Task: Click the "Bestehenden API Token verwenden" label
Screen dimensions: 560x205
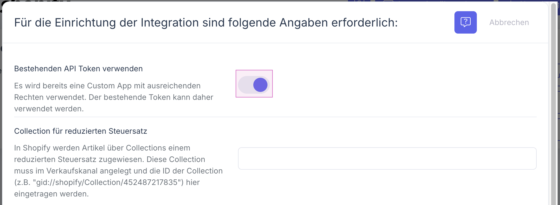Action: 78,69
